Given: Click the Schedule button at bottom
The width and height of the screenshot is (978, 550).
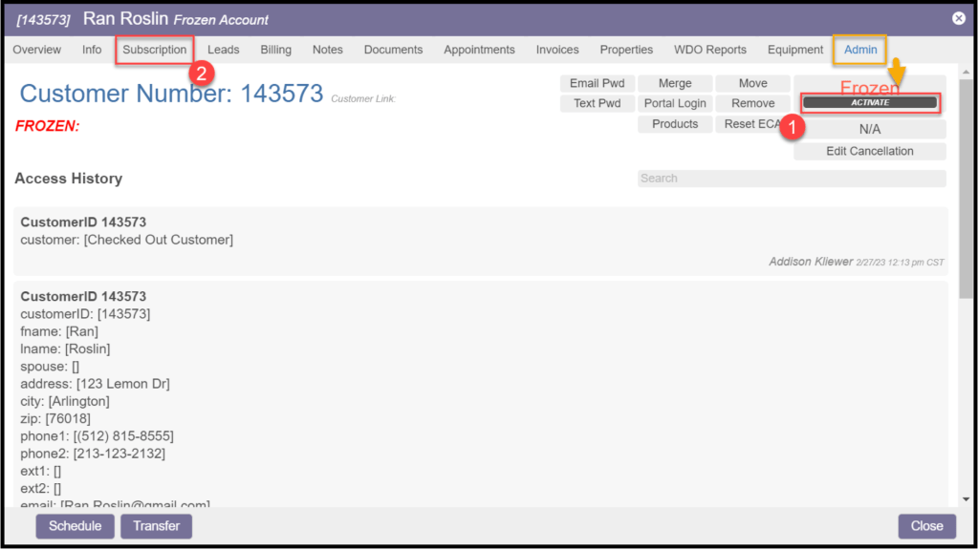Looking at the screenshot, I should [76, 526].
